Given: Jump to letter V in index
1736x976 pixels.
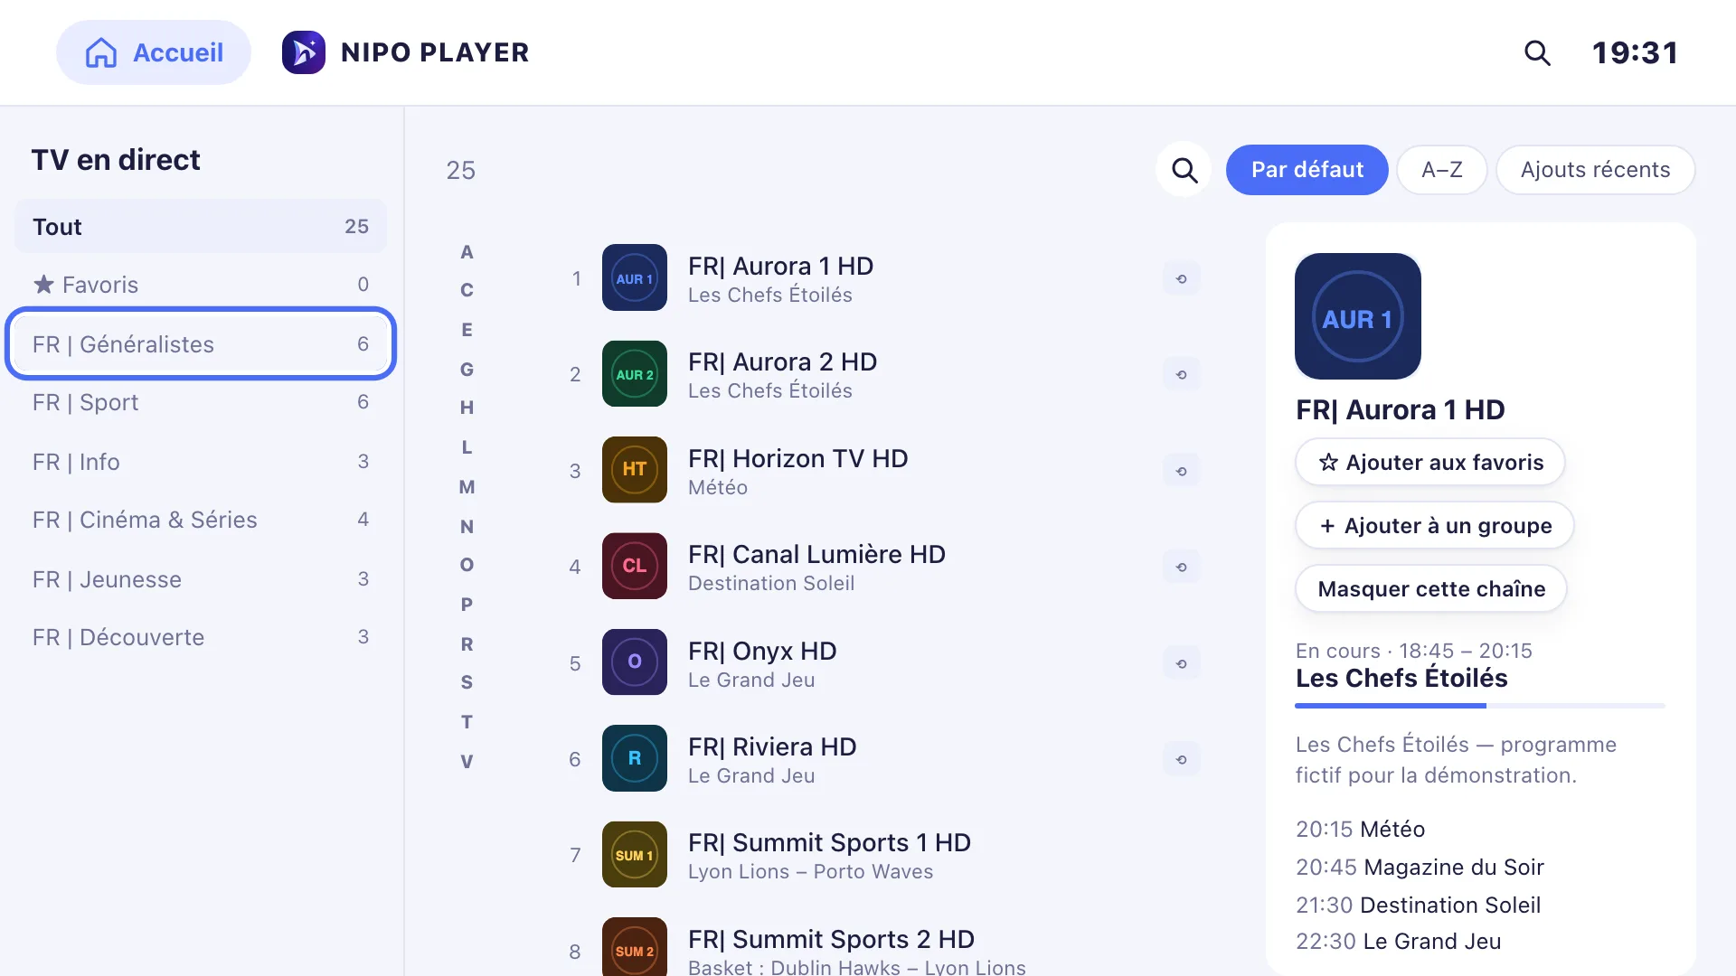Looking at the screenshot, I should (x=467, y=762).
